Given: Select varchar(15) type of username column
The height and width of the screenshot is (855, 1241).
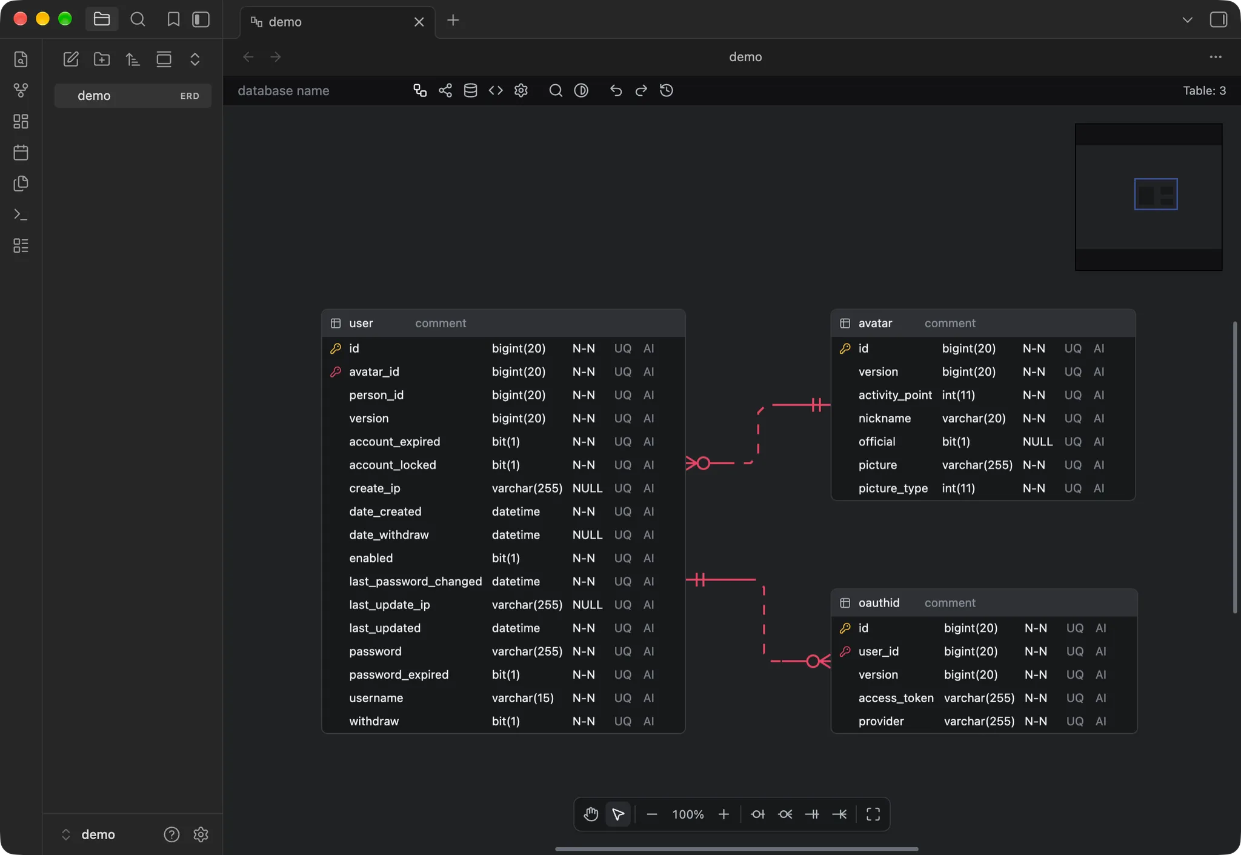Looking at the screenshot, I should 522,697.
